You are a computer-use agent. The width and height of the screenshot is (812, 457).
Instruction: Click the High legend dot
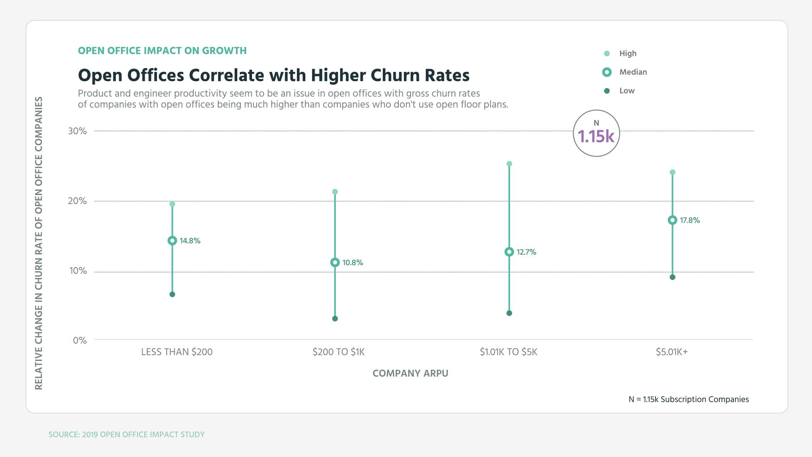tap(607, 54)
